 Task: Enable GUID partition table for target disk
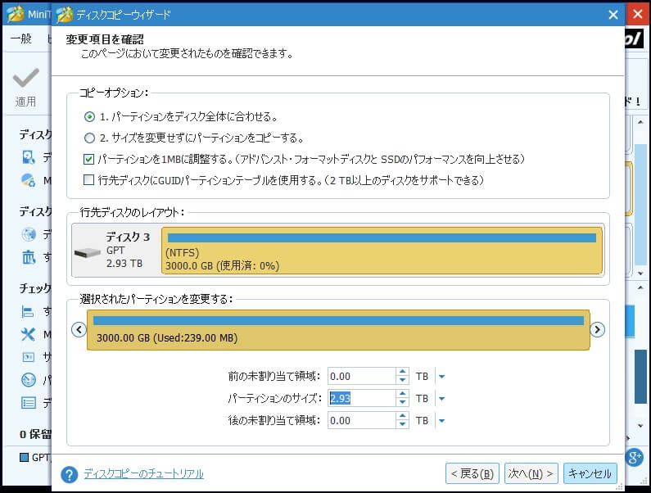pos(89,180)
